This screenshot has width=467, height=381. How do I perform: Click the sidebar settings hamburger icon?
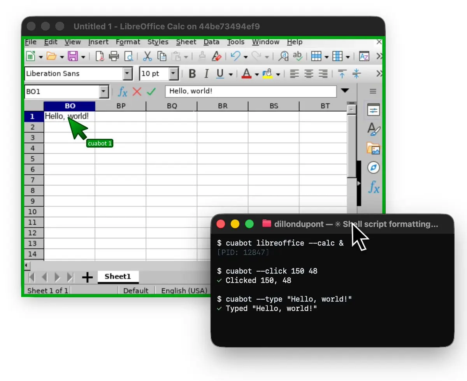click(373, 91)
